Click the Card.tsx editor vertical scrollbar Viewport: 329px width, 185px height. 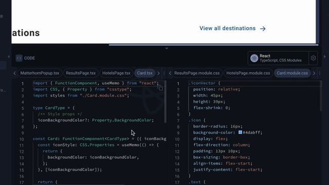pos(166,102)
